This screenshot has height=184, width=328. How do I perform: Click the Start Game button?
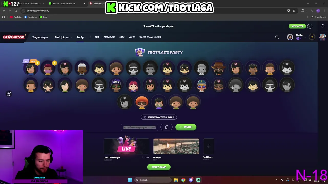pos(159,167)
